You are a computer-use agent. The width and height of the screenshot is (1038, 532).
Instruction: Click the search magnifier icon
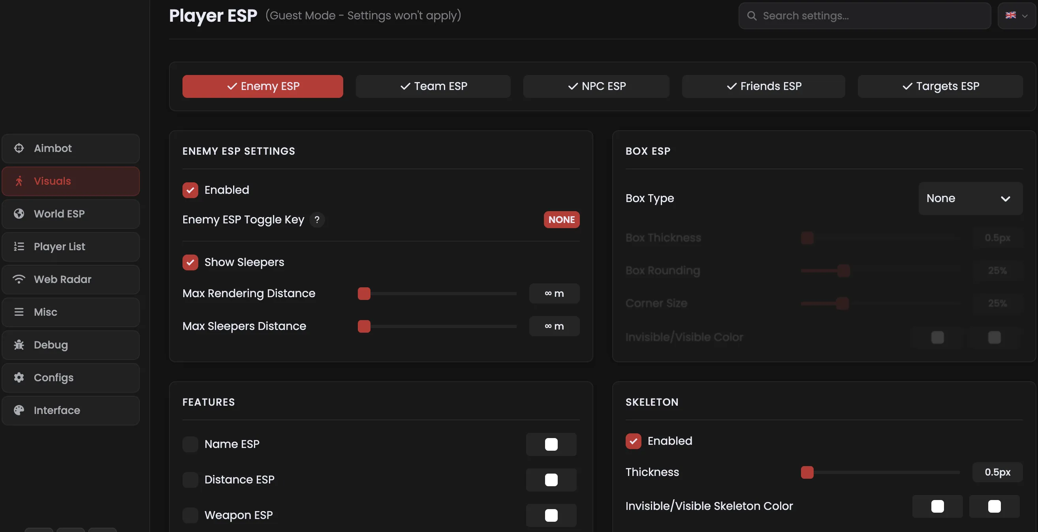(752, 16)
